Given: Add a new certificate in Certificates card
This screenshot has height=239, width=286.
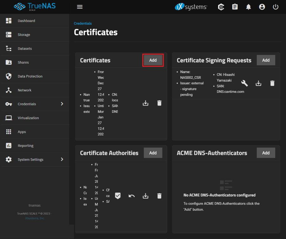Looking at the screenshot, I should 153,60.
